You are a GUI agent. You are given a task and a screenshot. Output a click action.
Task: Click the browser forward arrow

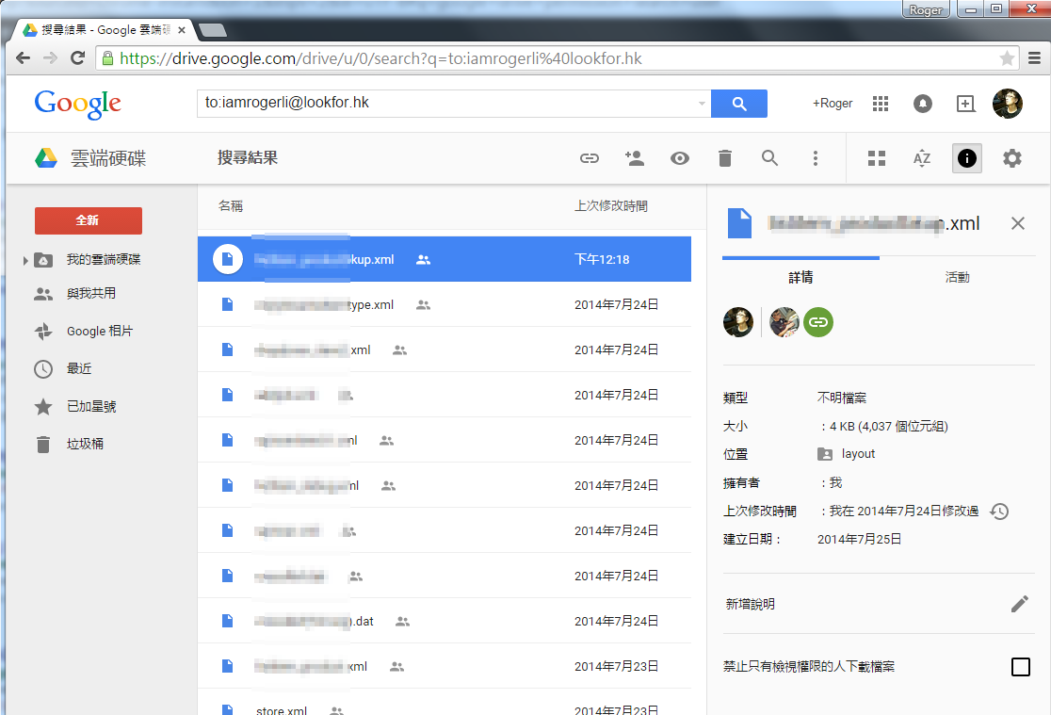pos(50,58)
